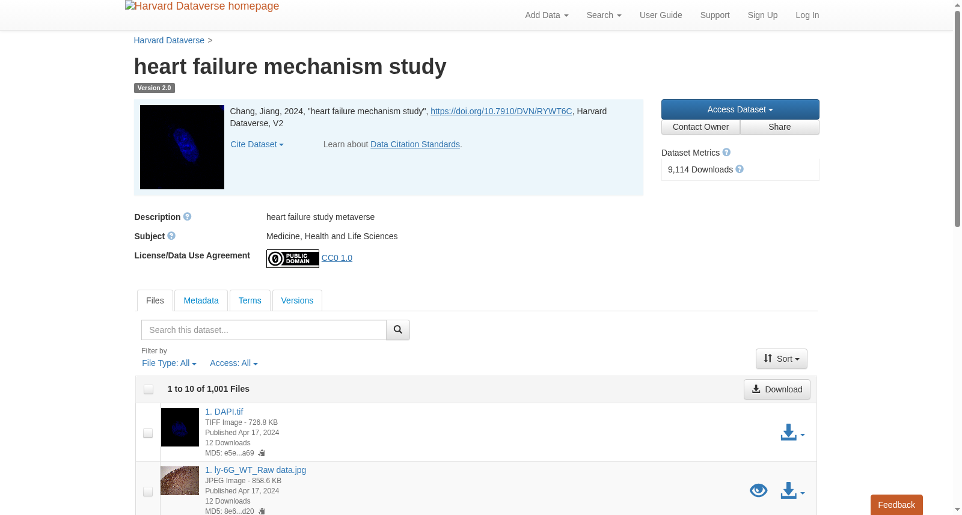The width and height of the screenshot is (962, 515).
Task: Click the Subject help question icon
Action: [171, 236]
